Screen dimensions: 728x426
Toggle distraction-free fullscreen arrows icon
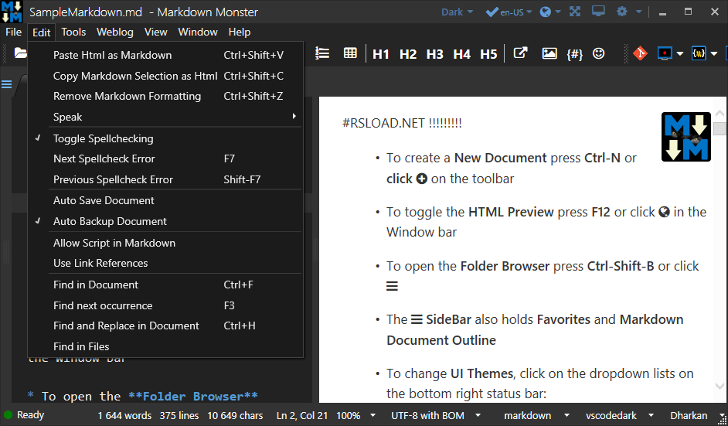click(574, 12)
